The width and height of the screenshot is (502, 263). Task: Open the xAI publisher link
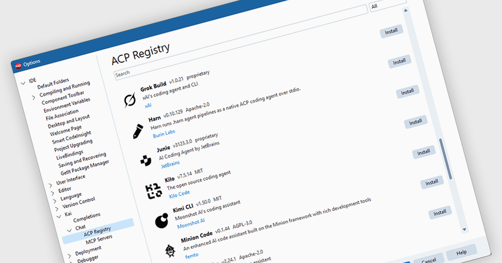[x=148, y=106]
